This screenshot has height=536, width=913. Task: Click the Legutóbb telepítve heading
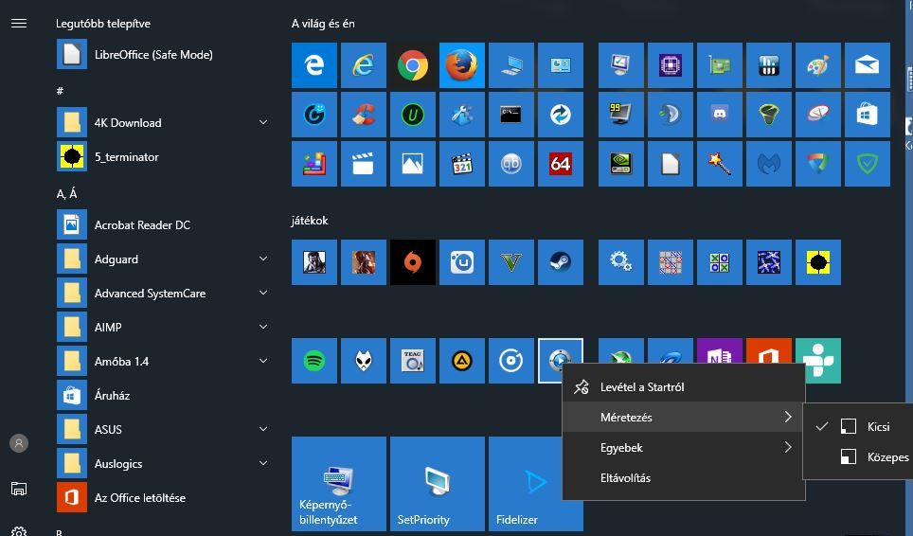[x=103, y=24]
